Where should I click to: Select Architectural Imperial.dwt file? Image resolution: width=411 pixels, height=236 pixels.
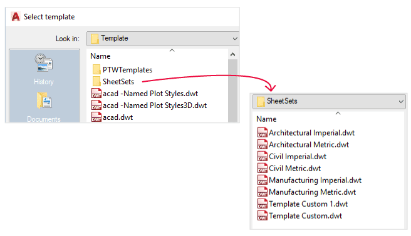(x=311, y=132)
